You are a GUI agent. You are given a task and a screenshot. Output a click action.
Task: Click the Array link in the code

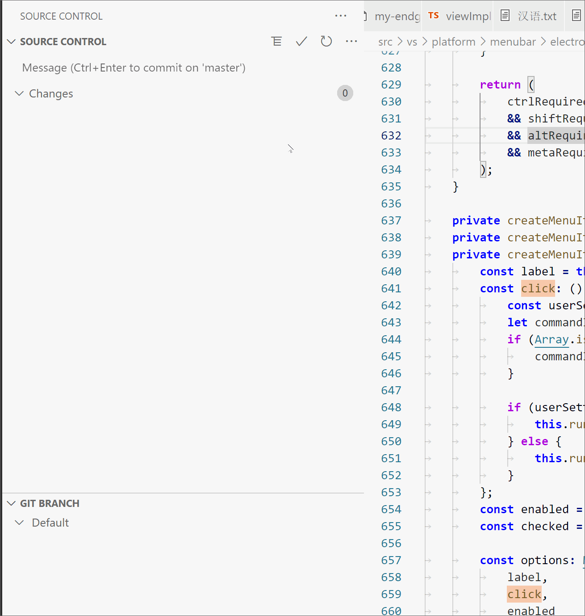tap(551, 339)
